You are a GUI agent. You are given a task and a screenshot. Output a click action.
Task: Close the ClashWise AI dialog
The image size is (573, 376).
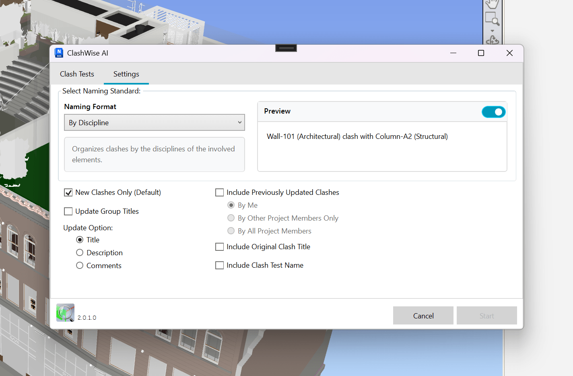click(509, 53)
